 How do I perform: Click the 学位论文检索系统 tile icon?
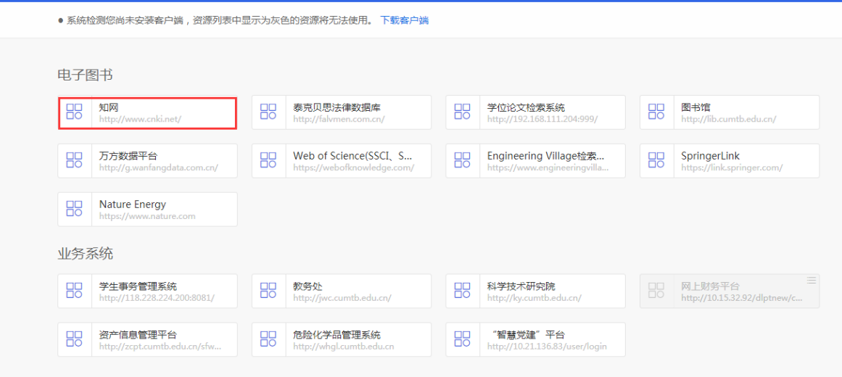click(462, 112)
